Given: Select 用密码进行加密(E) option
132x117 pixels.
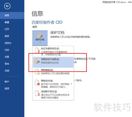Looking at the screenshot, I should (x=53, y=62).
